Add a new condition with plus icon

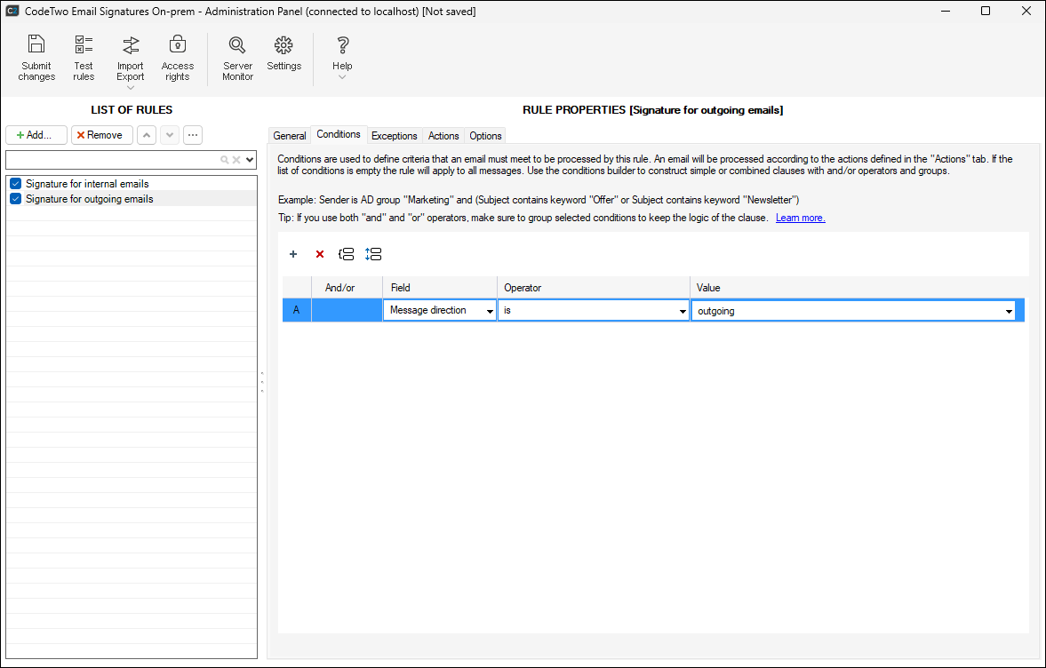click(293, 254)
